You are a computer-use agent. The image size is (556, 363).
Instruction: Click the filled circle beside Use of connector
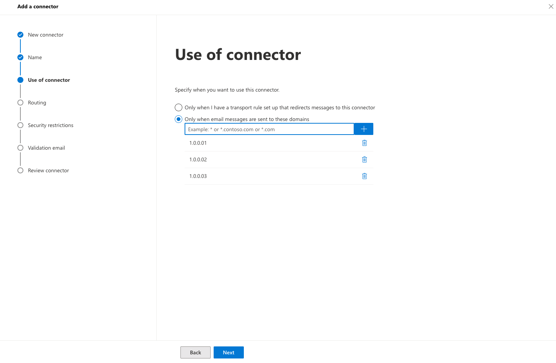(20, 80)
